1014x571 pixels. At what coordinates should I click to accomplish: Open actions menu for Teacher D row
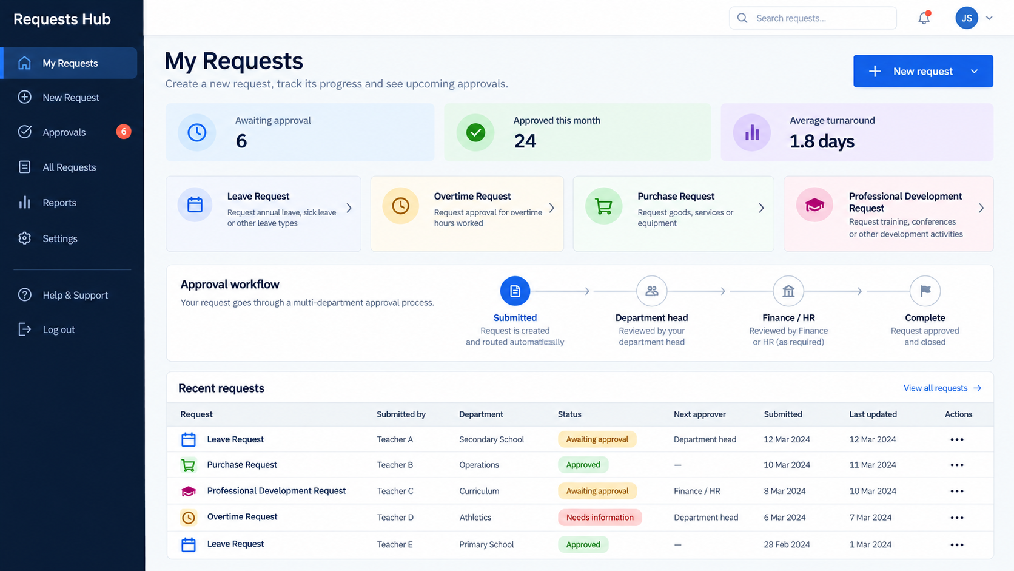click(x=957, y=518)
